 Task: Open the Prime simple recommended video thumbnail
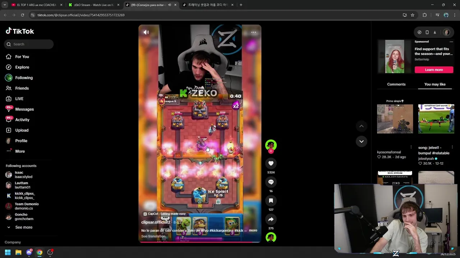(x=395, y=119)
